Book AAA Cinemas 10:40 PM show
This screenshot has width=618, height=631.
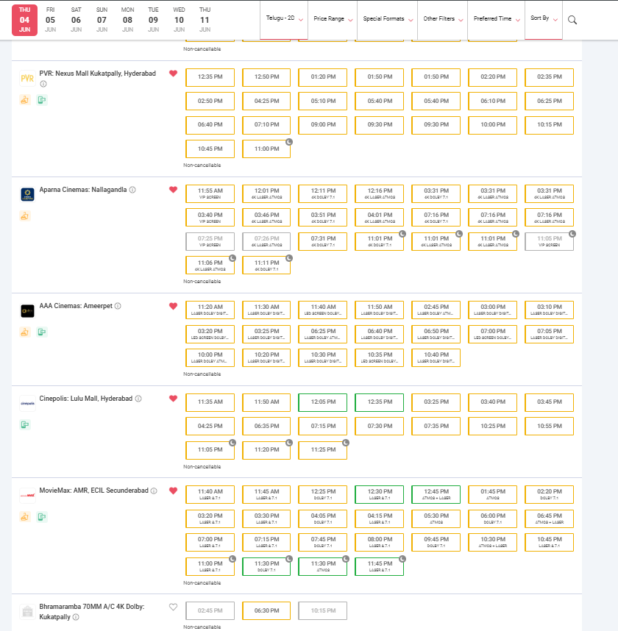pos(436,357)
